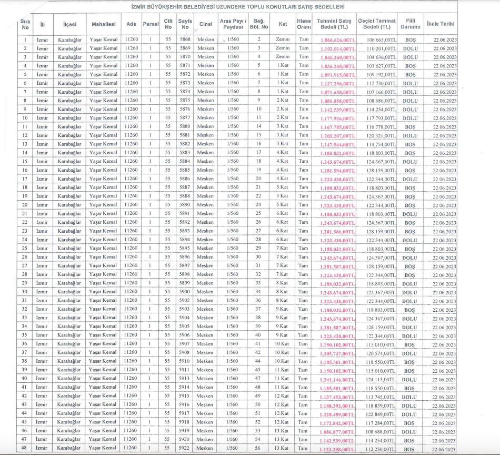This screenshot has width=500, height=455.
Task: Select the price cell '1.091.915,00TL'
Action: (338, 75)
